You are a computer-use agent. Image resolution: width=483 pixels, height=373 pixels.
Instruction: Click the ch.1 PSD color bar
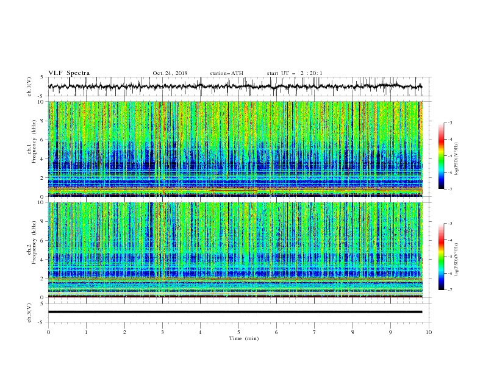click(441, 156)
